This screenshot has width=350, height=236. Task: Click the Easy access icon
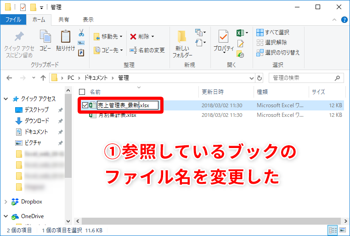[x=199, y=42]
